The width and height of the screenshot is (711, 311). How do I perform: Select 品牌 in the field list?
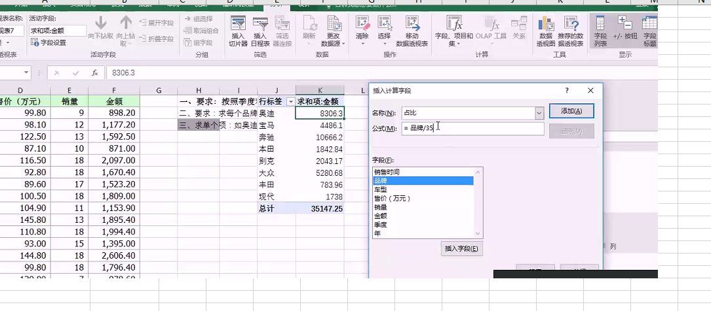[423, 181]
